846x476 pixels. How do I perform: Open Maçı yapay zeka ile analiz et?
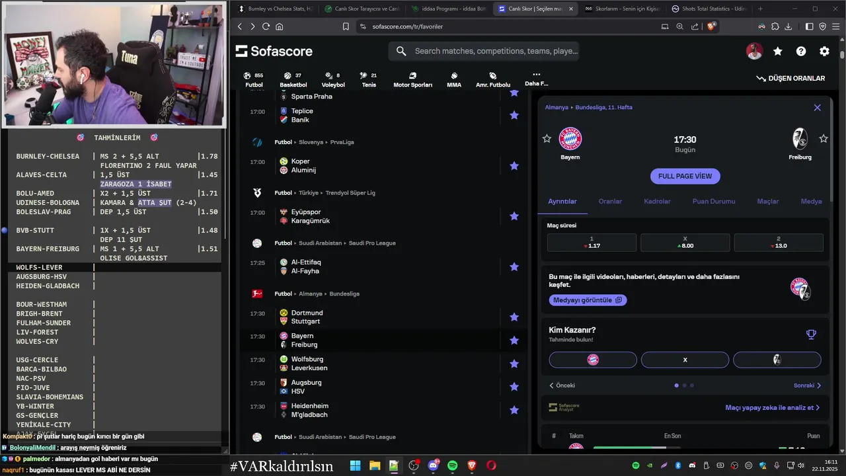click(x=773, y=408)
